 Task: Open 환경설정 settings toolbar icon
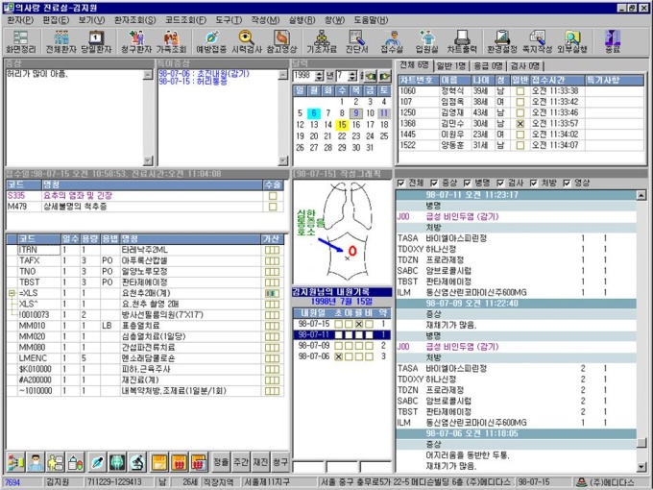coord(476,41)
